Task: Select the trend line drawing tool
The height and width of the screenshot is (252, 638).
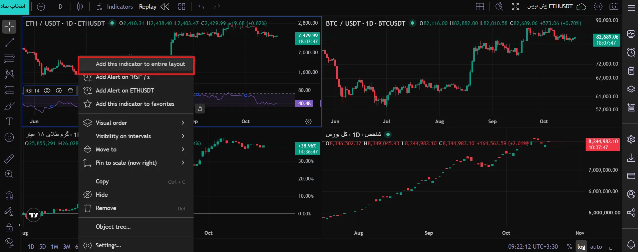Action: click(x=9, y=43)
